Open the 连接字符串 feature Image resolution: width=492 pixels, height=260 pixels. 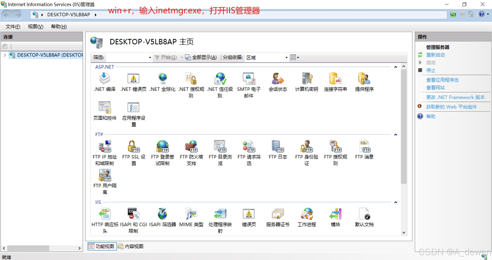(335, 82)
